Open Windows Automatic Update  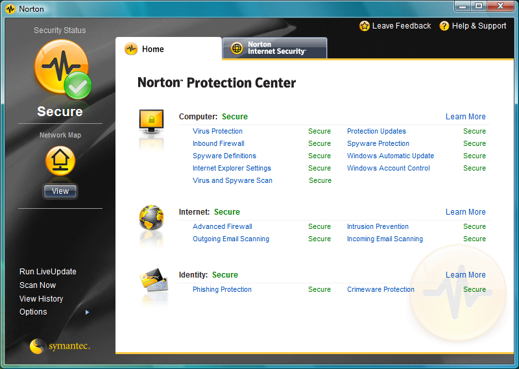(x=391, y=156)
